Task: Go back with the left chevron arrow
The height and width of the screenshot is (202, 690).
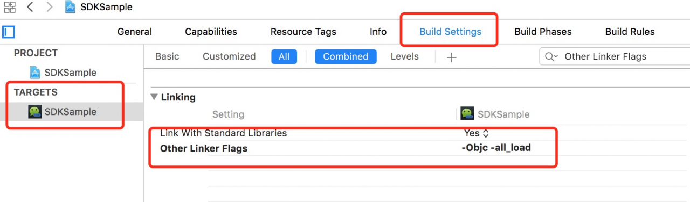Action: tap(30, 7)
